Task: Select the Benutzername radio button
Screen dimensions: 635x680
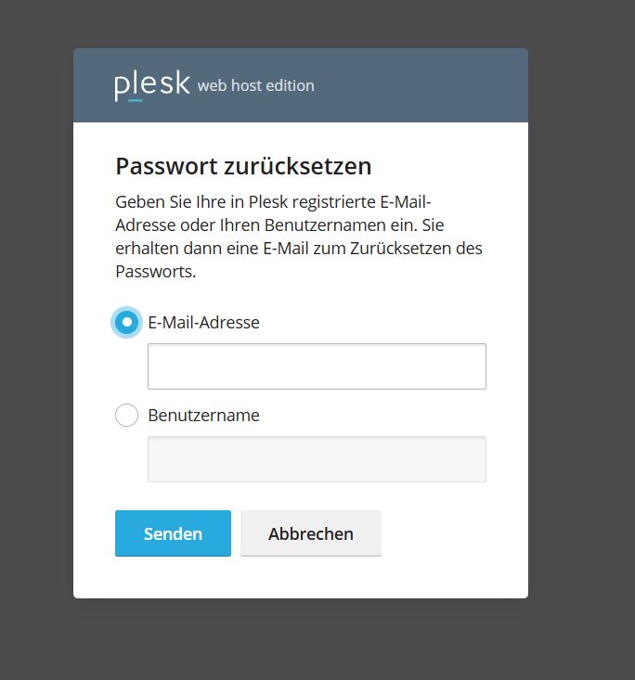Action: (127, 415)
